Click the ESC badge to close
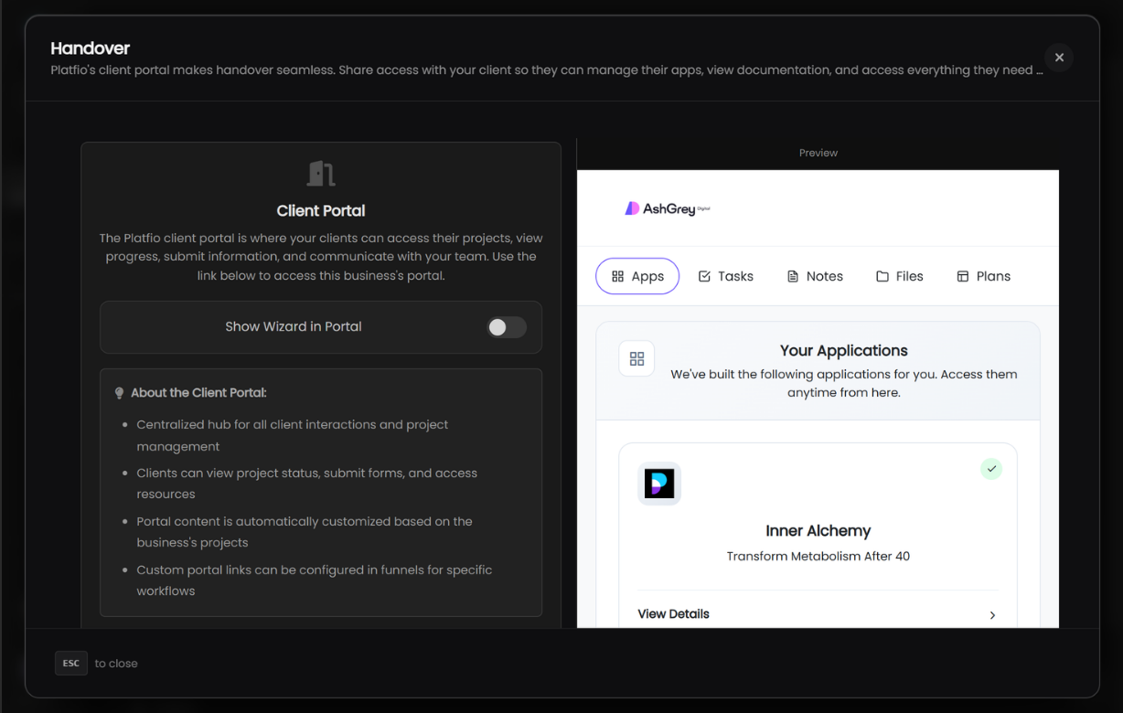This screenshot has width=1123, height=713. [70, 663]
